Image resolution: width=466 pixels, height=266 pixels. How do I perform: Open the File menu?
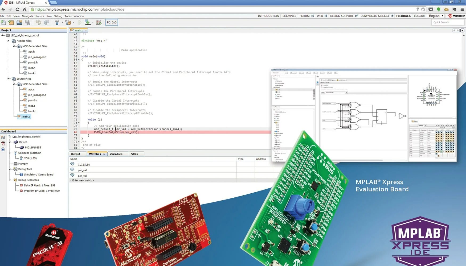pos(2,16)
